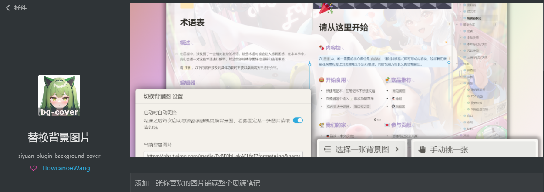Open the bg-cover plugin avatar icon
Image resolution: width=544 pixels, height=192 pixels.
(x=59, y=96)
